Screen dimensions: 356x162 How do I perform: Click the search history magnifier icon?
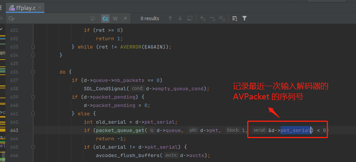point(11,18)
